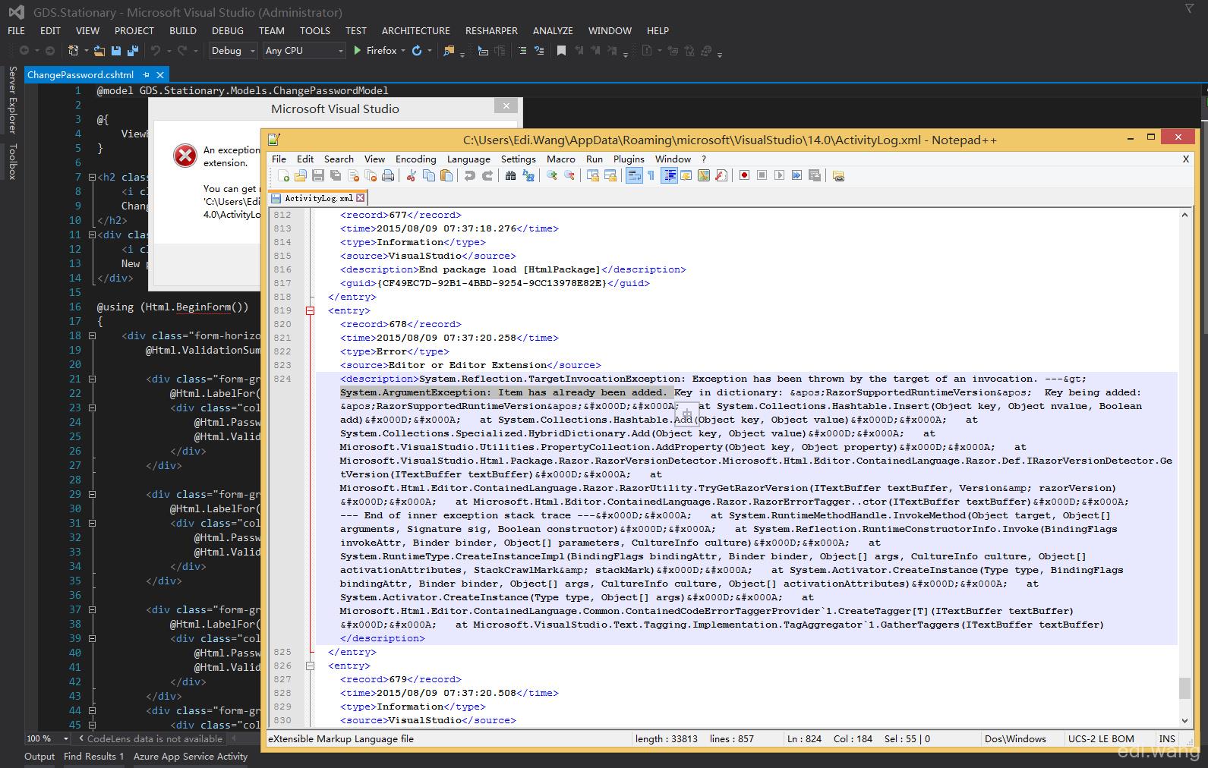This screenshot has width=1208, height=768.
Task: Click Notepad++ Replace icon
Action: [528, 175]
